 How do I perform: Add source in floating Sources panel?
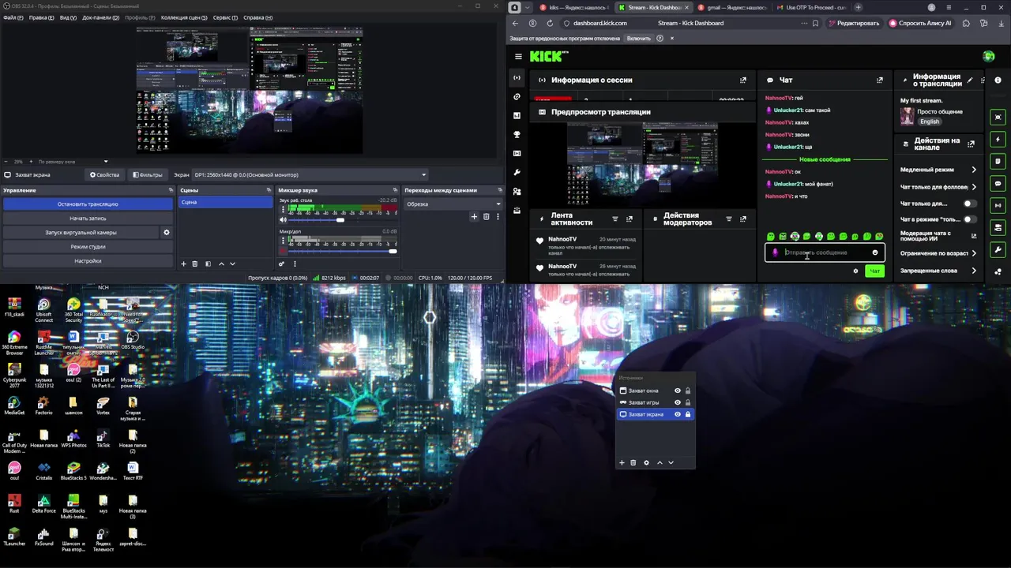click(x=622, y=462)
